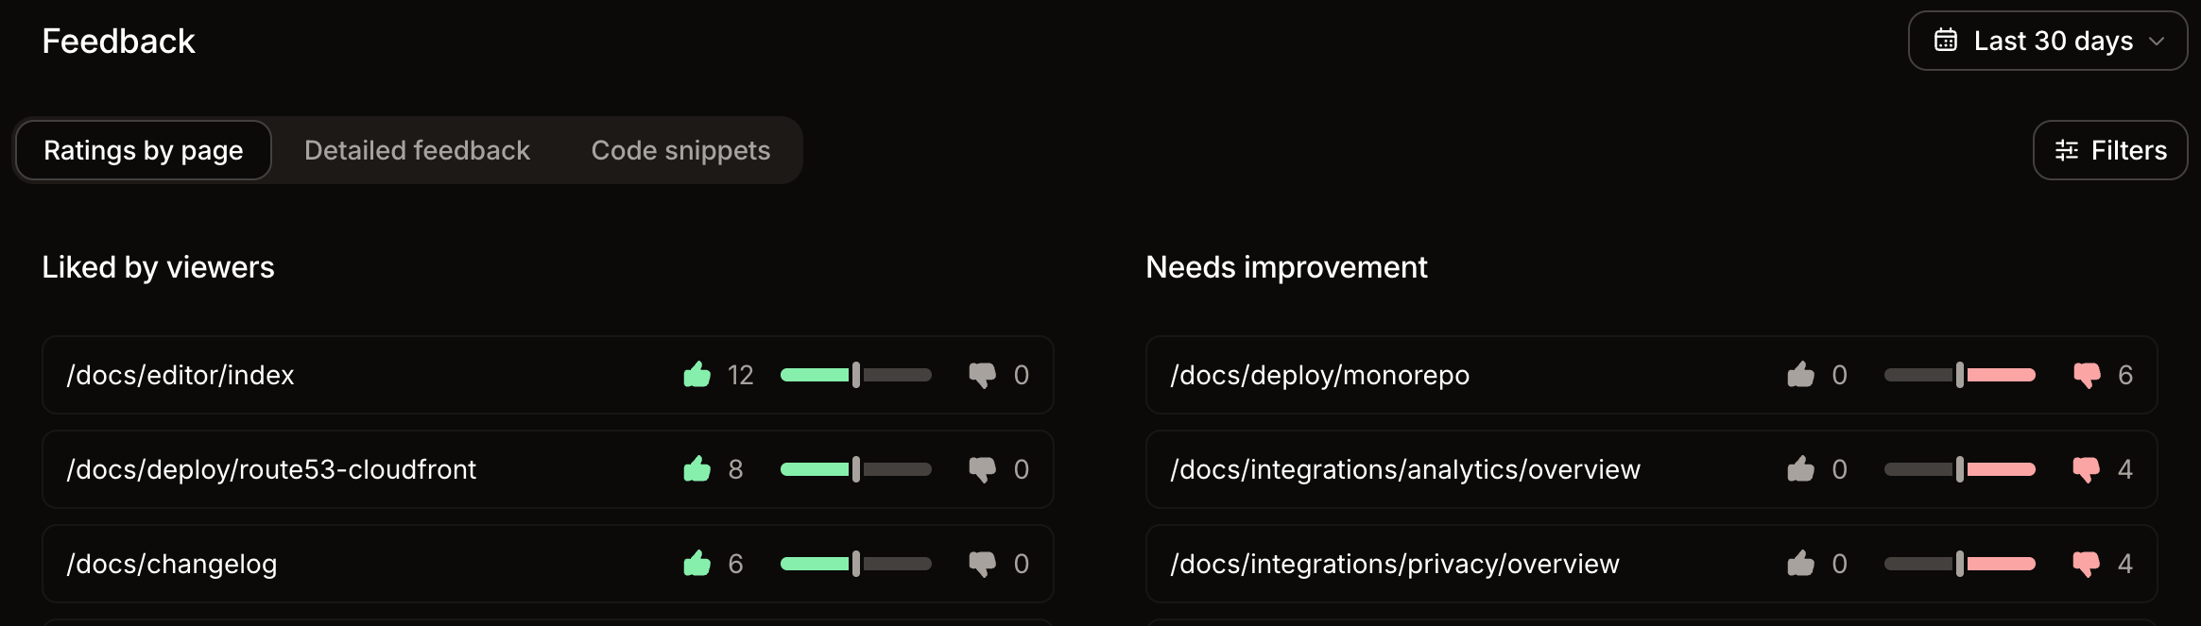The image size is (2201, 626).
Task: Open the /docs/integrations/analytics/overview row
Action: pyautogui.click(x=1651, y=469)
